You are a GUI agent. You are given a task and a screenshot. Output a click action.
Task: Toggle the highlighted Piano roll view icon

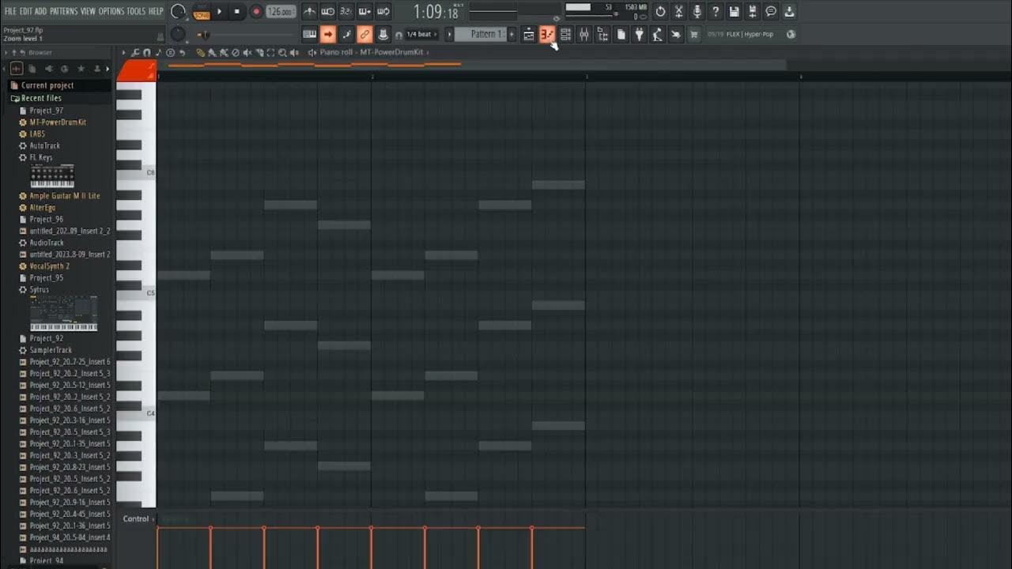547,34
